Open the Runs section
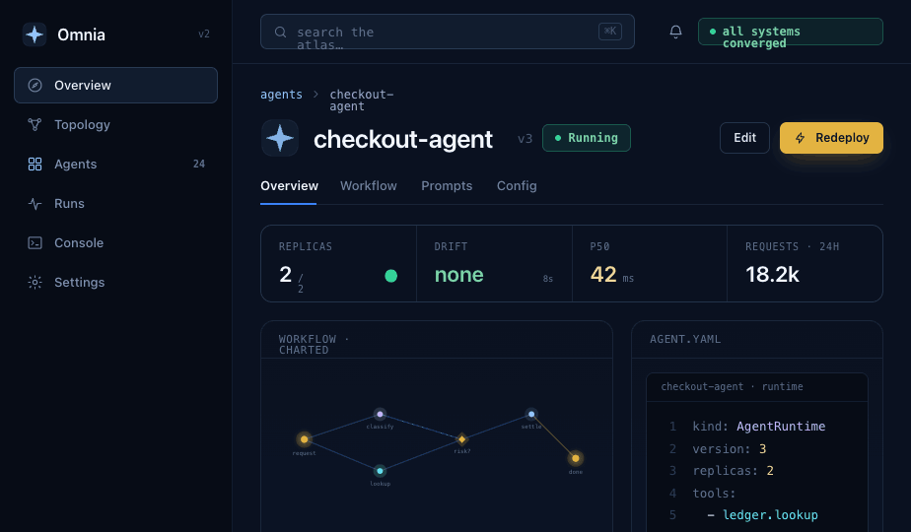The height and width of the screenshot is (532, 911). (115, 204)
